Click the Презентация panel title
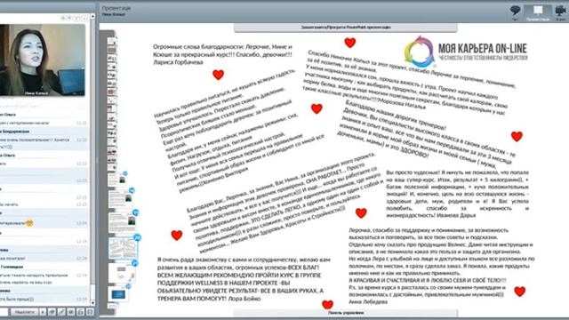569x320 pixels. [116, 8]
